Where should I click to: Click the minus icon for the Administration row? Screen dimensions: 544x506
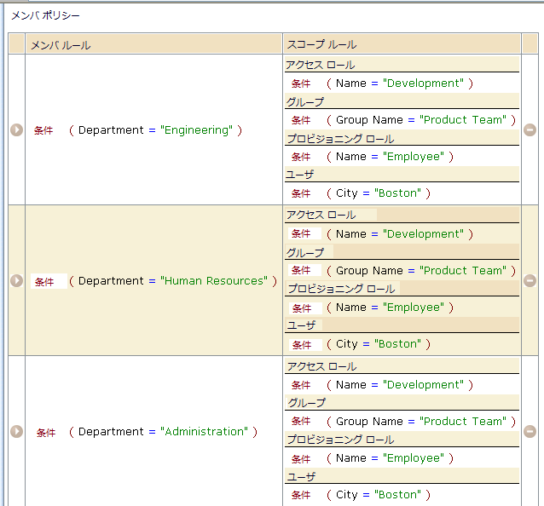530,431
